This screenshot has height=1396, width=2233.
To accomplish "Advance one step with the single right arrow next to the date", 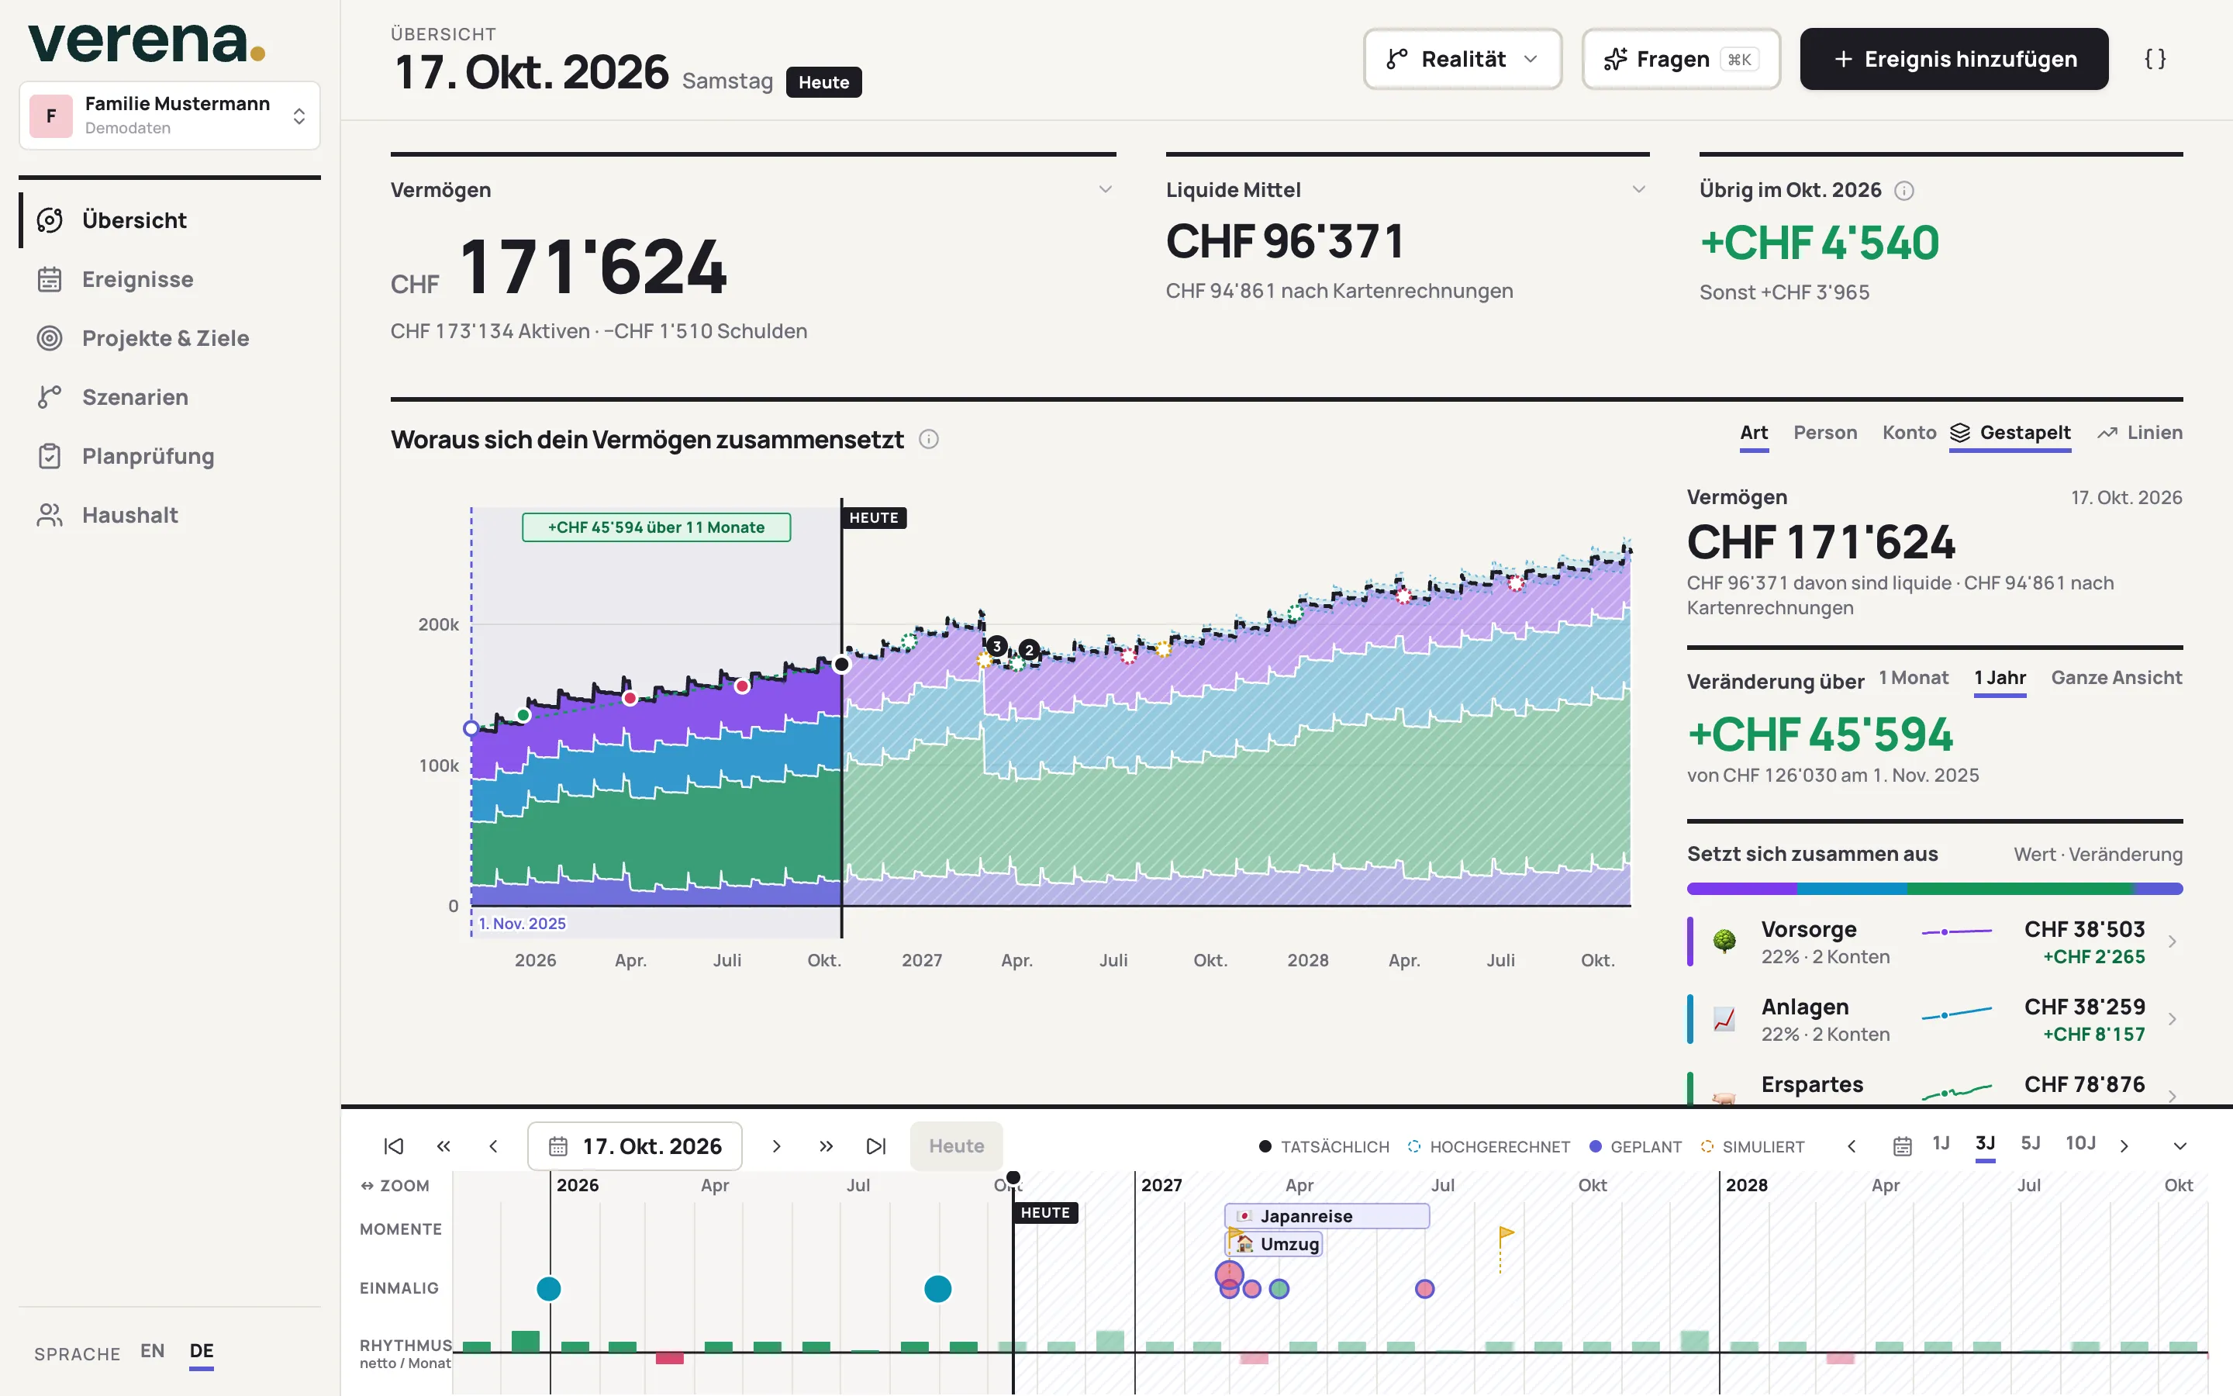I will pyautogui.click(x=777, y=1145).
